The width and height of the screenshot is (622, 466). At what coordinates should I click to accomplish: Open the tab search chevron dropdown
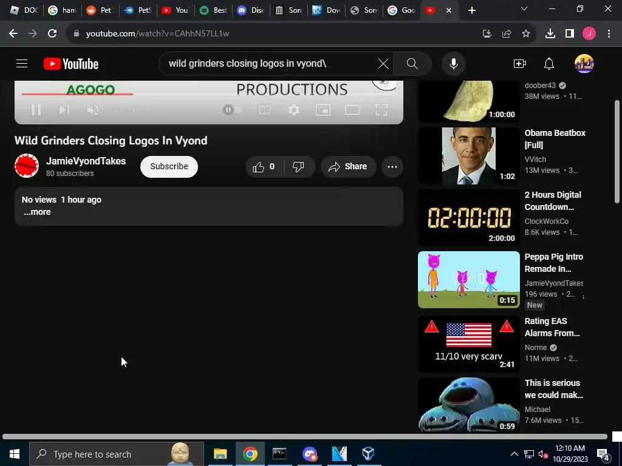tap(524, 8)
